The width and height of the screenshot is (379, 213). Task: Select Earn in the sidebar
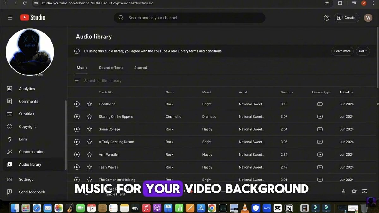(x=23, y=139)
